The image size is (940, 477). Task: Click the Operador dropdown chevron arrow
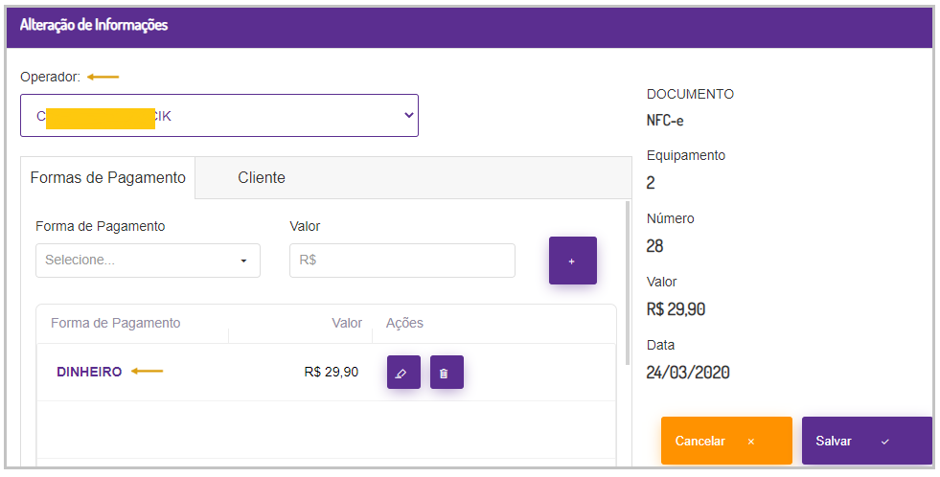[x=408, y=115]
